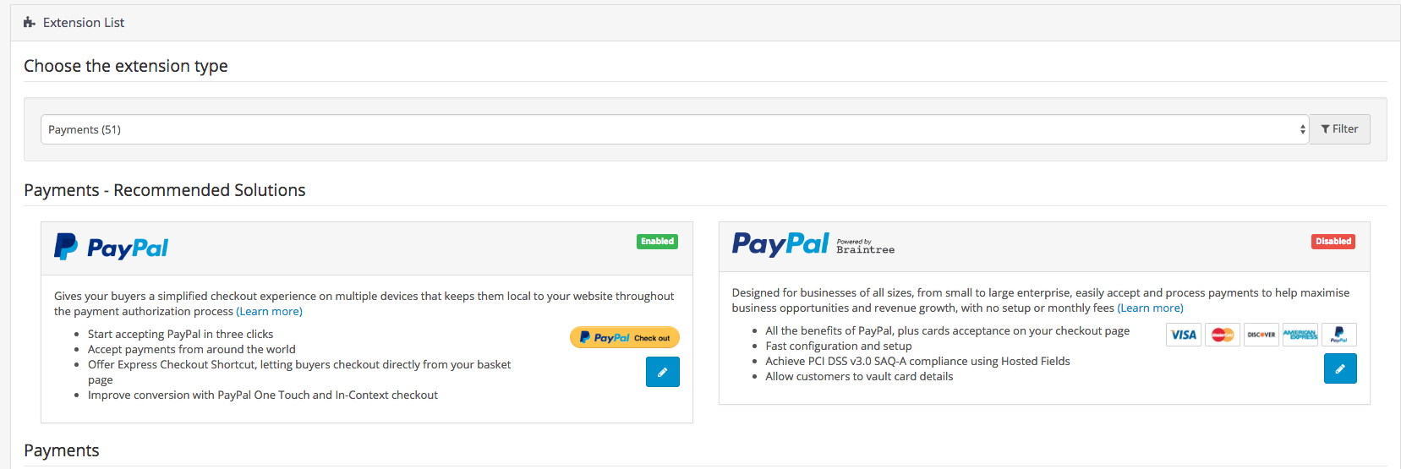Click the green Enabled status badge
This screenshot has height=469, width=1401.
click(x=657, y=242)
